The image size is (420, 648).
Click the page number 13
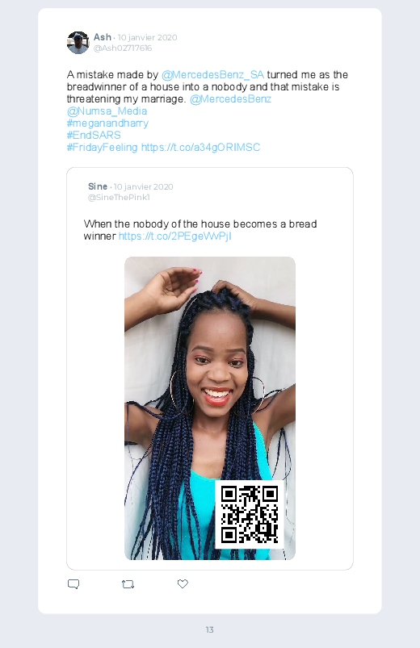pos(210,629)
